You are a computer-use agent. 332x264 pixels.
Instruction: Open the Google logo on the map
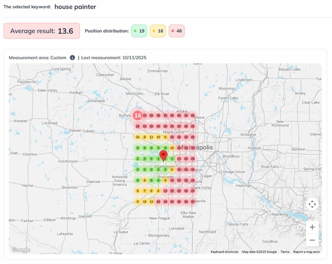click(x=21, y=250)
